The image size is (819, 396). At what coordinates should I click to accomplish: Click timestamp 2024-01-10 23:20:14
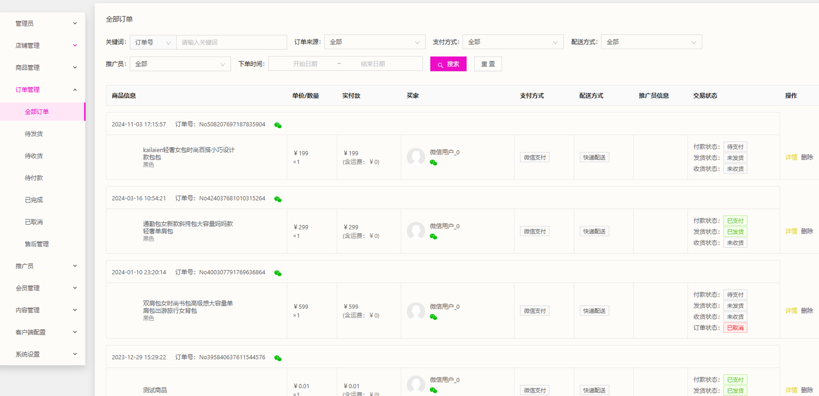click(139, 272)
